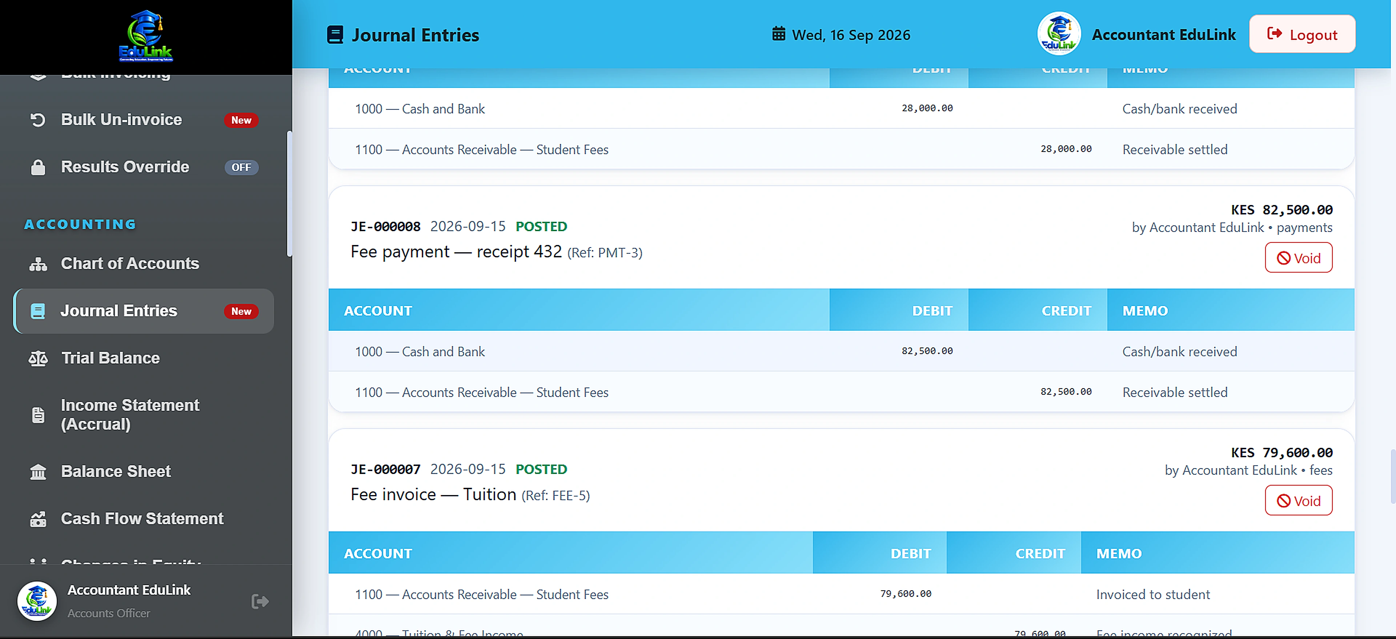Click the Bulk Un-invoice undo icon
The width and height of the screenshot is (1396, 639).
coord(38,120)
